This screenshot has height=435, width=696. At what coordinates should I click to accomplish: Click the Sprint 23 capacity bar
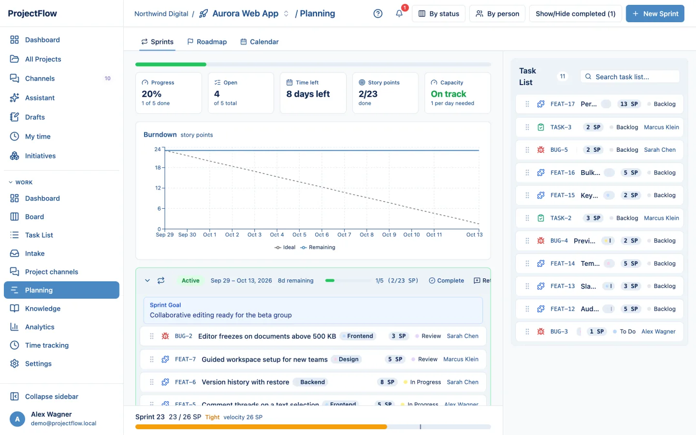pyautogui.click(x=313, y=427)
